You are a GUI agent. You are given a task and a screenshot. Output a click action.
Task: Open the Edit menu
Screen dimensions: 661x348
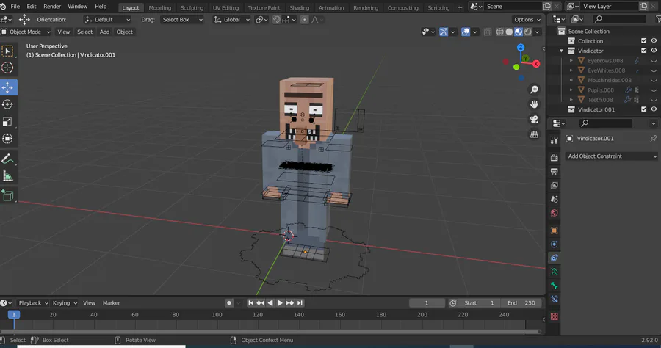coord(31,7)
